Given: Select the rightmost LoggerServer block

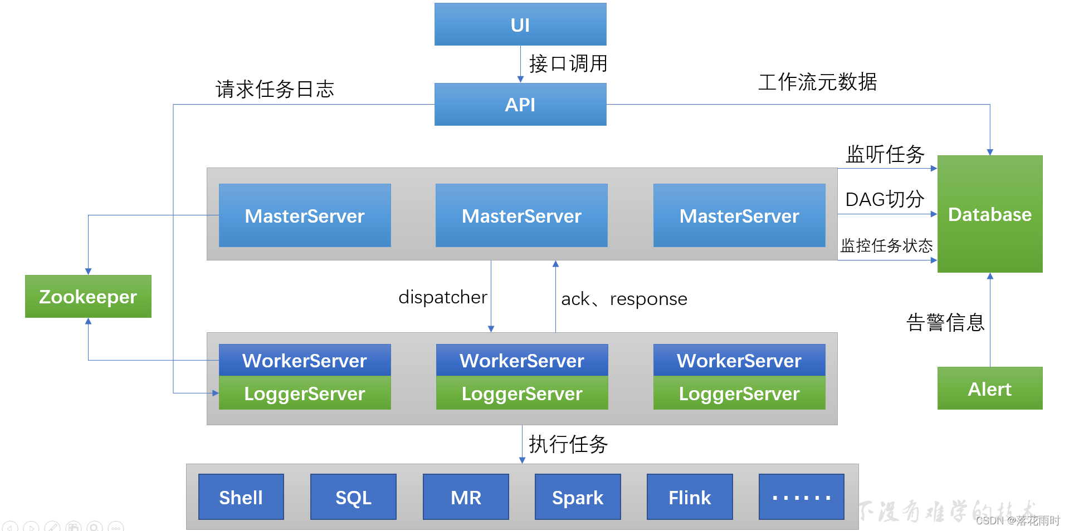Looking at the screenshot, I should point(739,394).
